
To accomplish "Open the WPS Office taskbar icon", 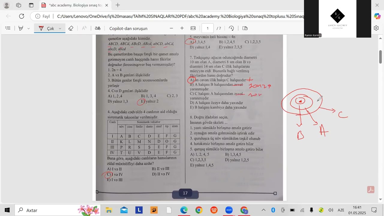I will 214,210.
